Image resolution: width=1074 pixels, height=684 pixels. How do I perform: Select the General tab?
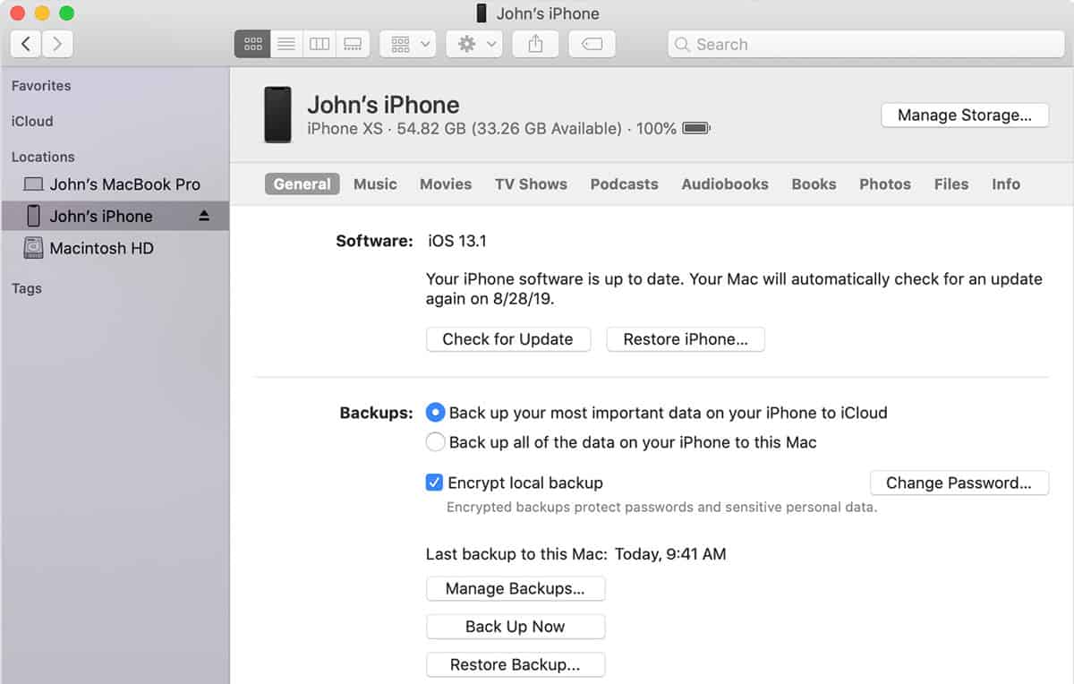coord(302,184)
